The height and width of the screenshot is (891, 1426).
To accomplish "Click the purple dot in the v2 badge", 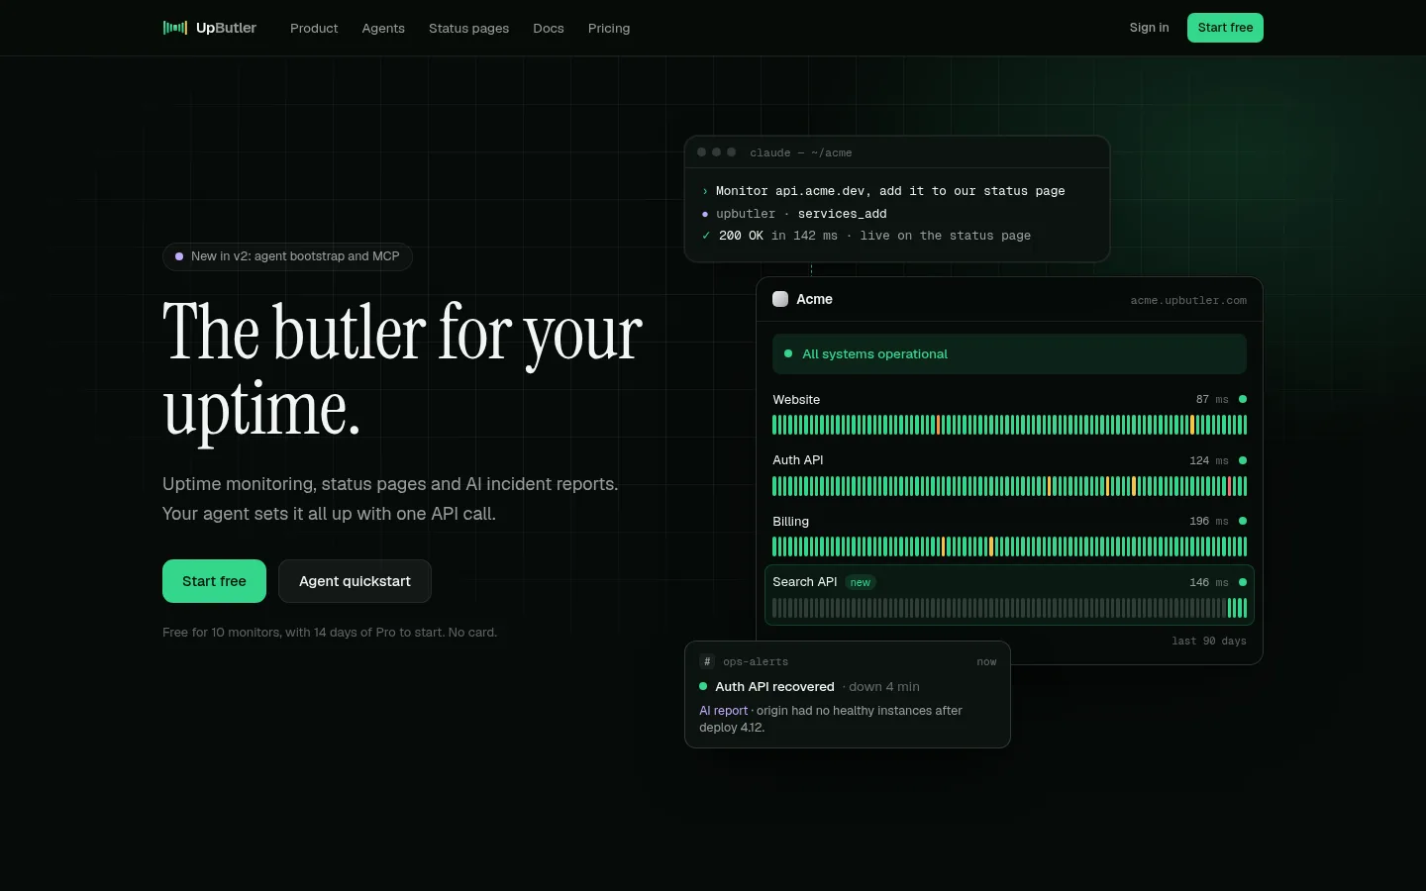I will pos(179,256).
